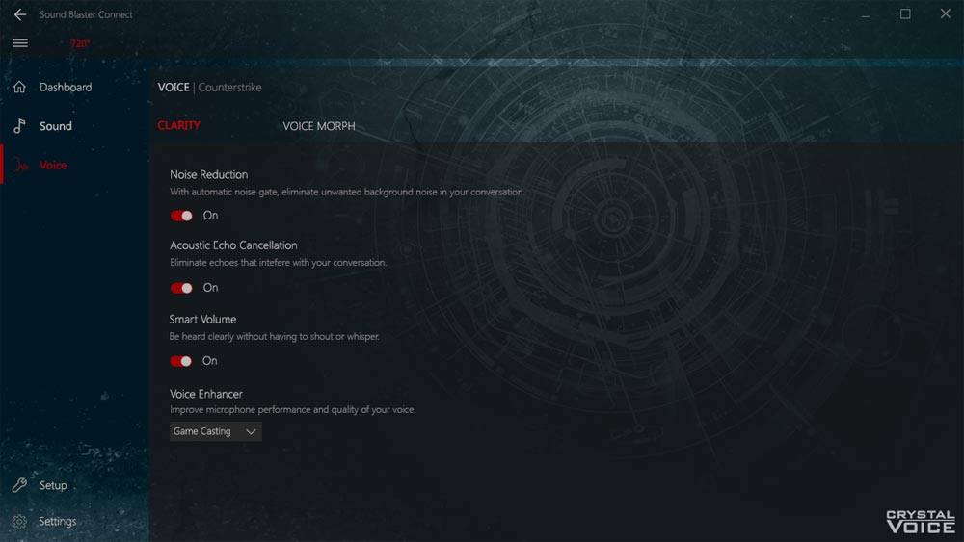
Task: Open Settings via the gear icon
Action: (x=19, y=521)
